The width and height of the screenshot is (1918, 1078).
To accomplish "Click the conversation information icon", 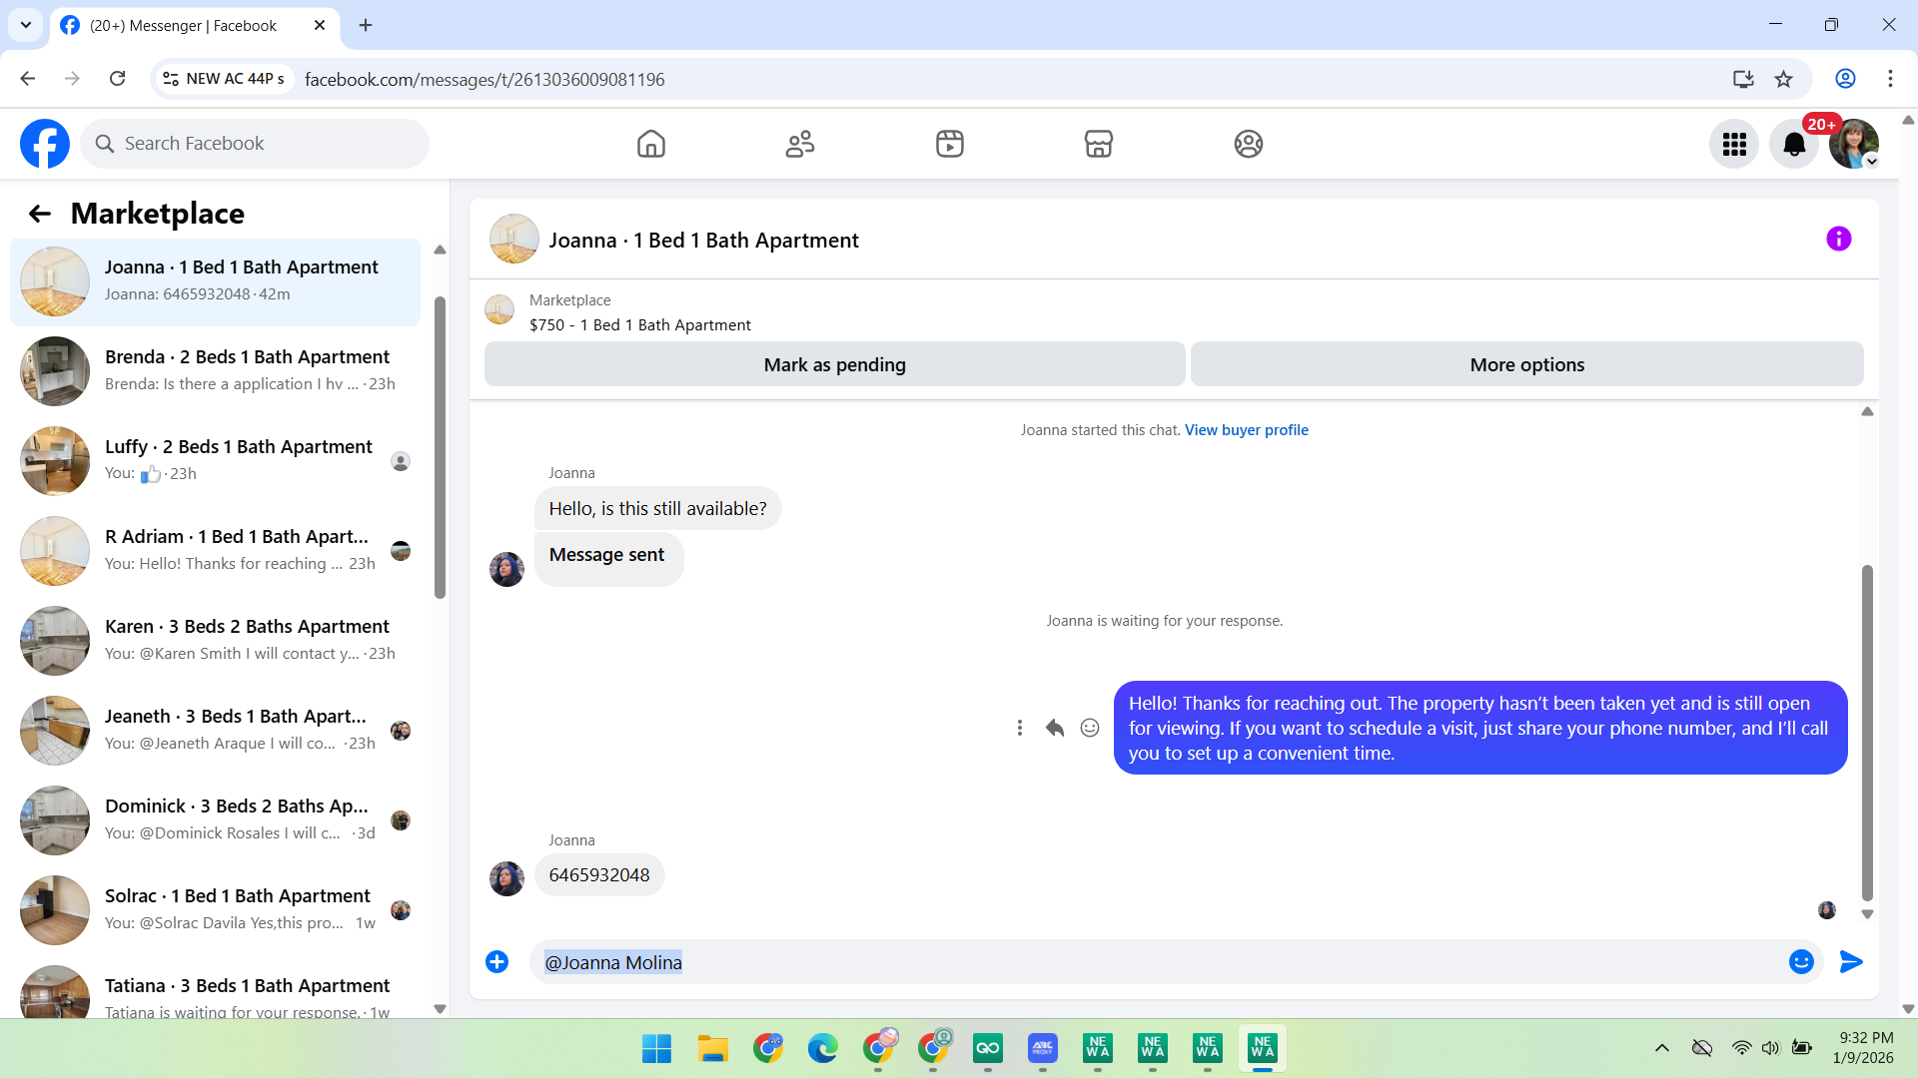I will (x=1838, y=239).
